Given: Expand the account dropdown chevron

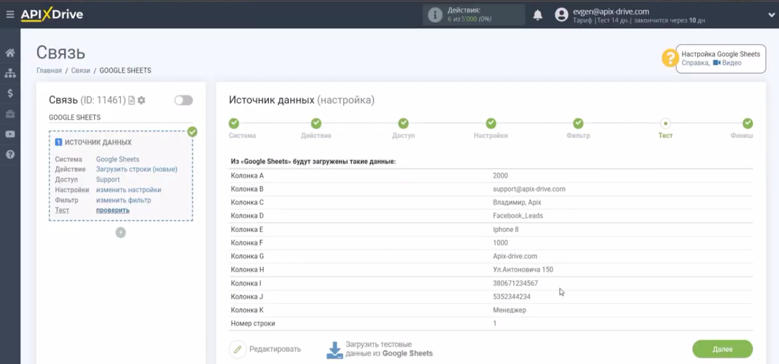Looking at the screenshot, I should [x=771, y=15].
